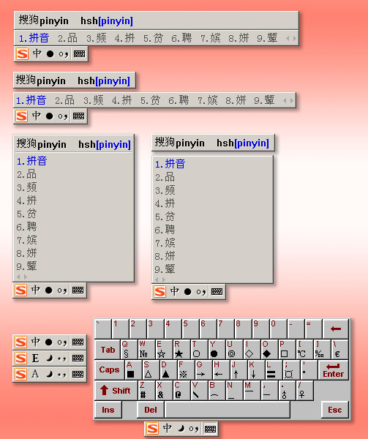Click the Enter key on the soft keyboard
The image size is (368, 439).
333,369
